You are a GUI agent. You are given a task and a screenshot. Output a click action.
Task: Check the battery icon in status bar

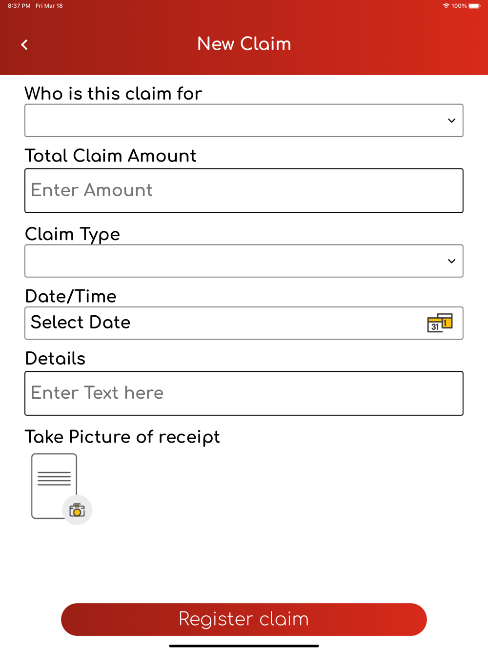[x=474, y=6]
